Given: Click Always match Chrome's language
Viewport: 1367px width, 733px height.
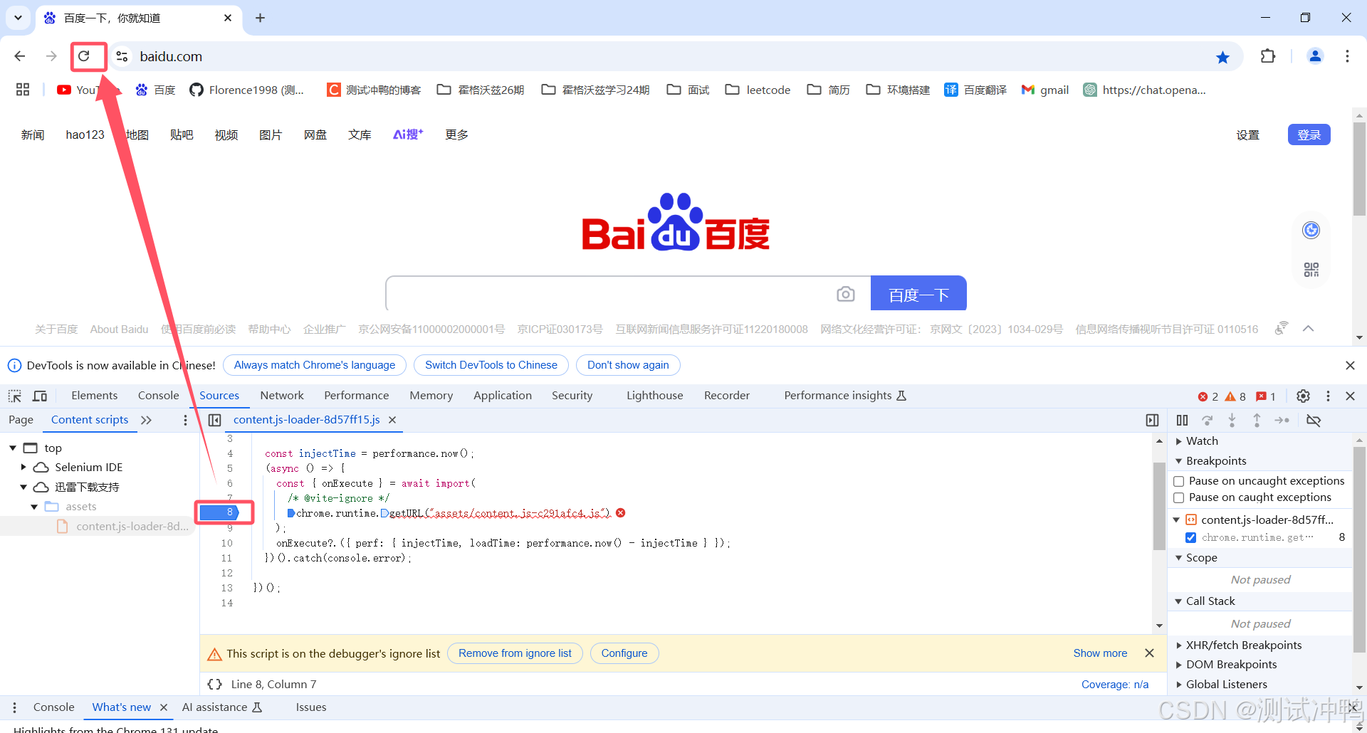Looking at the screenshot, I should 315,365.
